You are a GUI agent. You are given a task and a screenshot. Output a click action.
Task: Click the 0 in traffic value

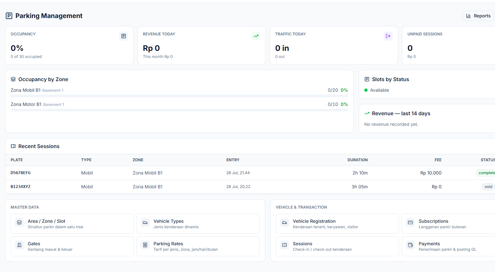coord(282,48)
